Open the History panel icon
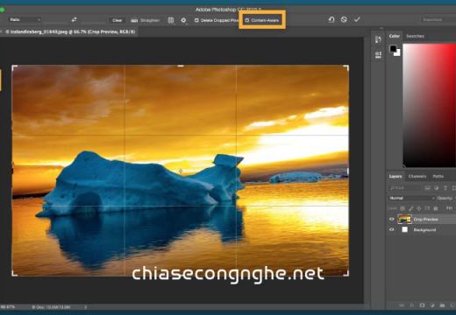Viewport: 456px width, 315px height. [378, 39]
